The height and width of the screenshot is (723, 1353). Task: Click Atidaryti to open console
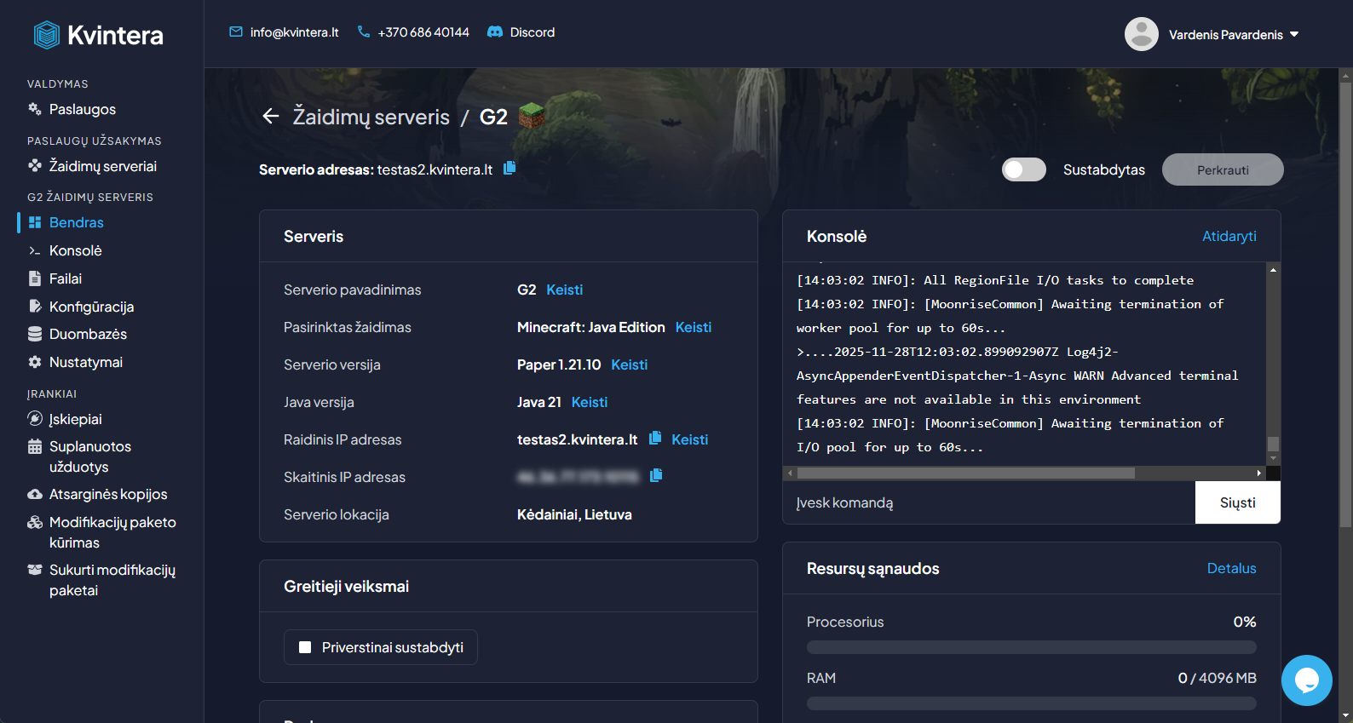[x=1229, y=237]
